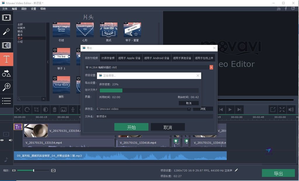Collapse the titles category panel arrow
This screenshot has width=299, height=181.
(x=48, y=62)
